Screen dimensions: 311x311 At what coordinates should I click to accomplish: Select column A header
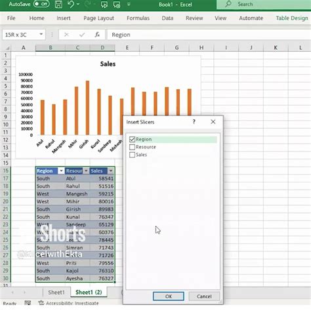click(x=24, y=48)
